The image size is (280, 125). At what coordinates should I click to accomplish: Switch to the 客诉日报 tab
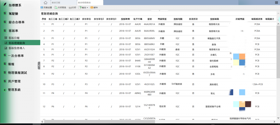57,2
